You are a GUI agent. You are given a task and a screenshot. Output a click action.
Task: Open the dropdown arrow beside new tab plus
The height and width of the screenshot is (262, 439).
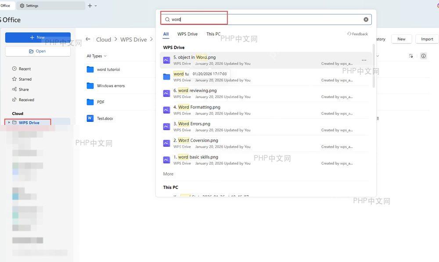[x=96, y=6]
